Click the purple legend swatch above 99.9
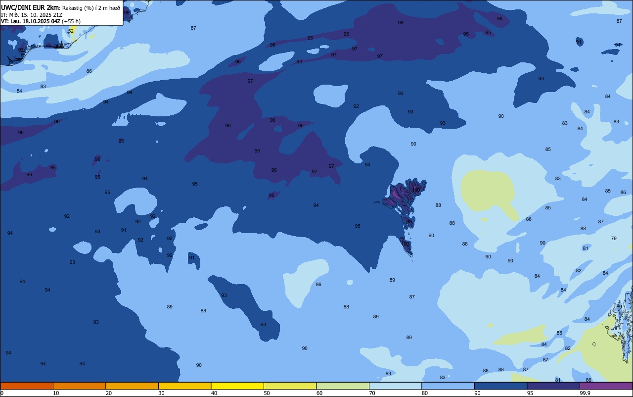 [x=606, y=386]
